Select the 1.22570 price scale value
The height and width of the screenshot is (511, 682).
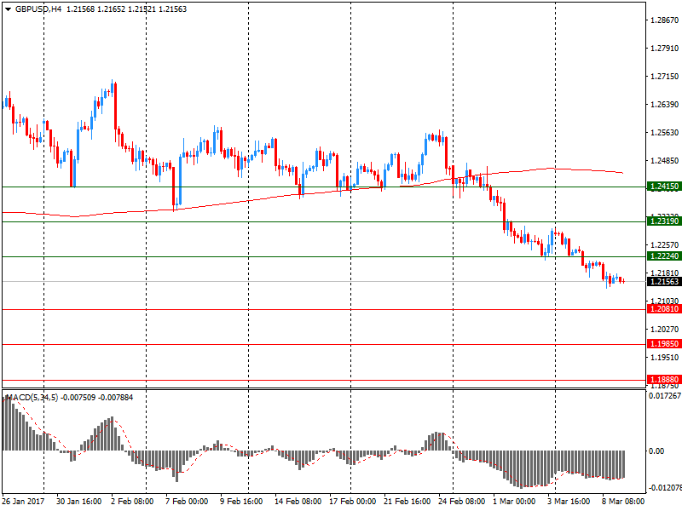tap(664, 245)
